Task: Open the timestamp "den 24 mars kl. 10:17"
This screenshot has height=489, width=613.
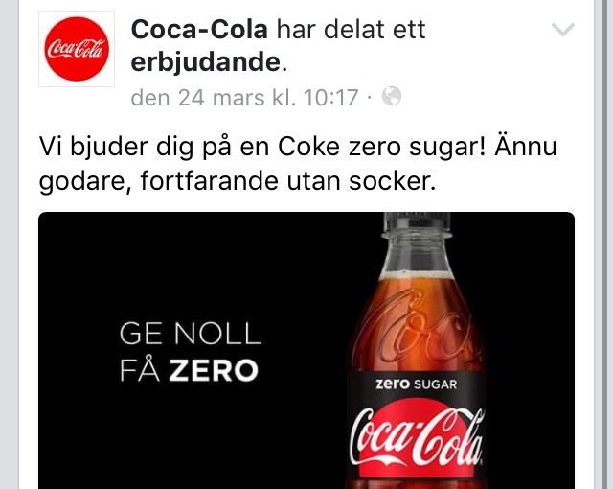Action: pos(245,98)
